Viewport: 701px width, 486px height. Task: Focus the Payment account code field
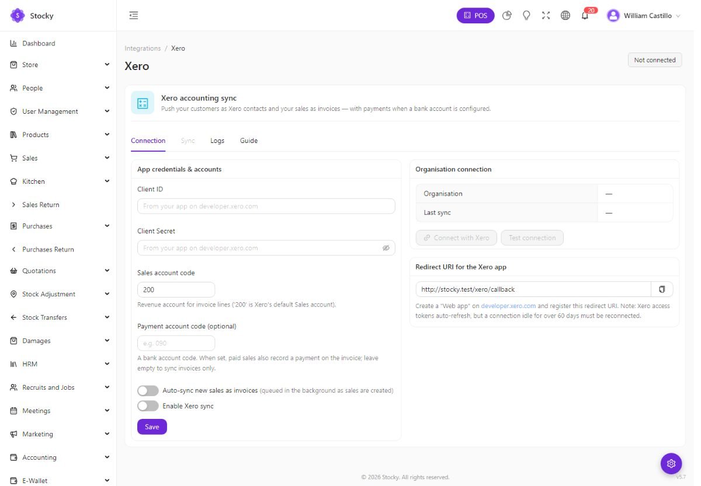(x=176, y=343)
